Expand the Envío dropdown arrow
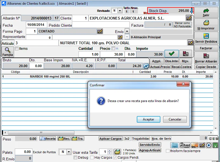Screen dimensions: 220x162 [x=127, y=31]
